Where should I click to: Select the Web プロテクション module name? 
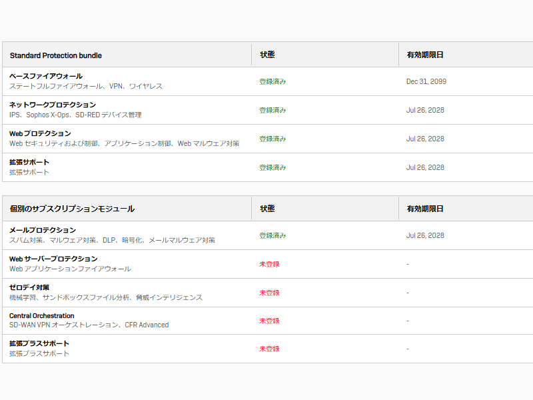[40, 133]
